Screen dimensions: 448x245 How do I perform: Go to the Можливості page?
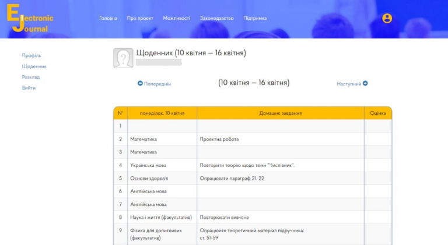pos(176,18)
